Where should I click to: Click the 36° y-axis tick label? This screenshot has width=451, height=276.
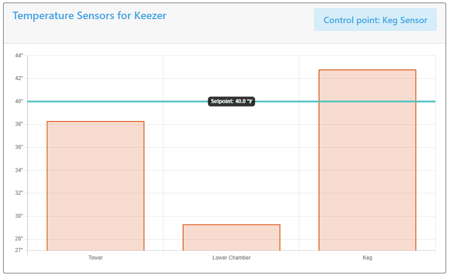pyautogui.click(x=19, y=147)
